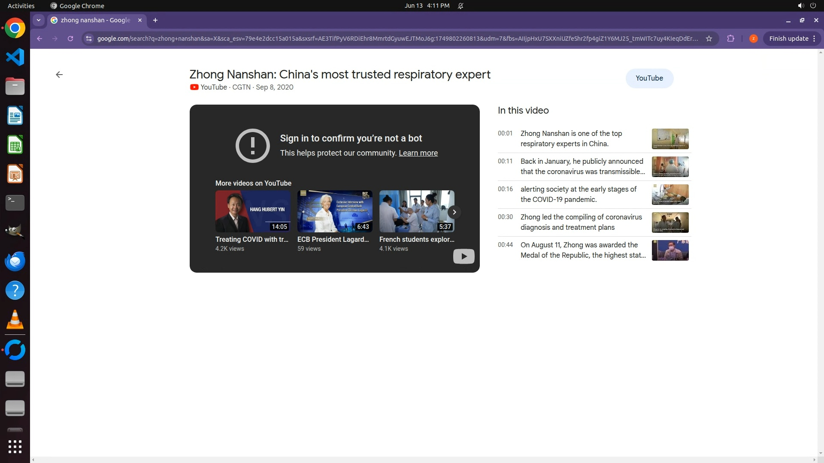Open the Extensions puzzle icon

click(x=730, y=39)
